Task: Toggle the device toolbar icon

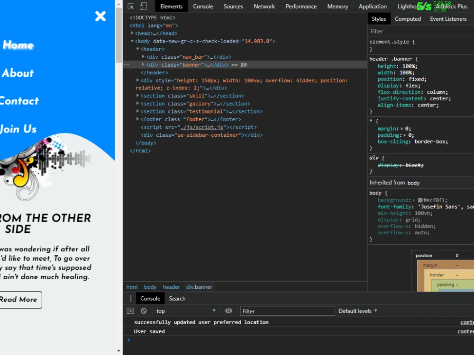Action: pos(143,6)
